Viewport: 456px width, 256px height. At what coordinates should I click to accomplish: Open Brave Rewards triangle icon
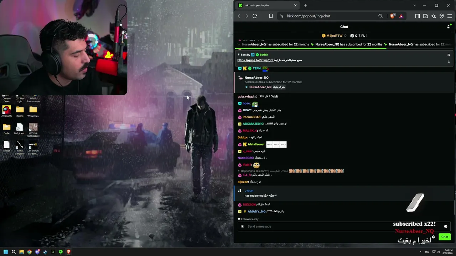pyautogui.click(x=401, y=16)
